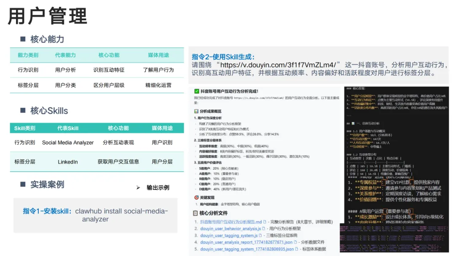Click the target icon beside 关键发现

196,197
